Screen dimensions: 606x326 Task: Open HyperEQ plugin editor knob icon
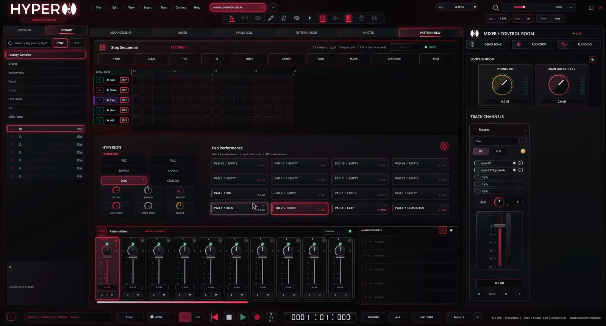(x=521, y=163)
